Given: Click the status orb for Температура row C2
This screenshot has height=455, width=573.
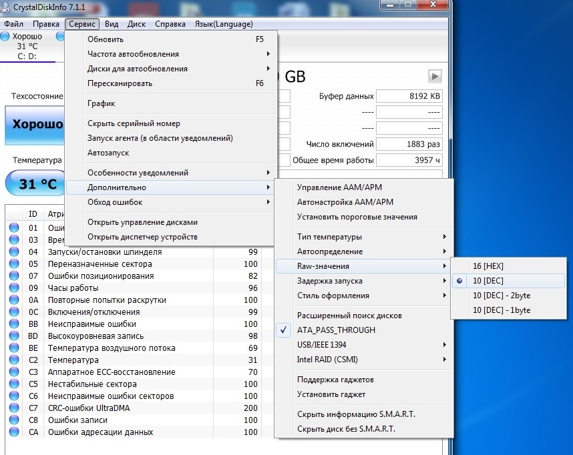Looking at the screenshot, I should pyautogui.click(x=13, y=360).
